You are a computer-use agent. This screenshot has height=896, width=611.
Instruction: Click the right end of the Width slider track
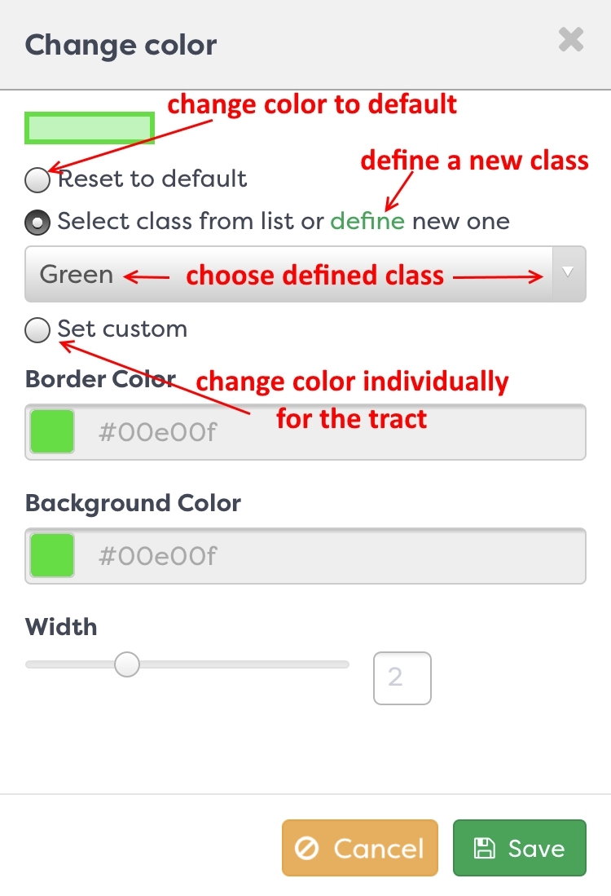[345, 664]
